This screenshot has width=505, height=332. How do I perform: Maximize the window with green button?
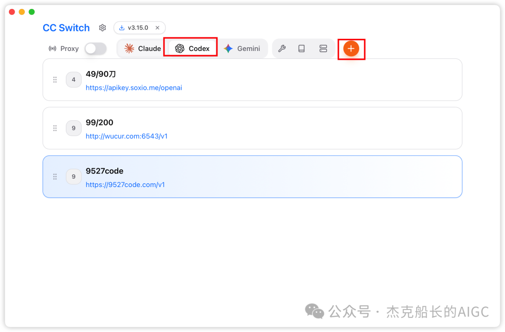pos(32,12)
